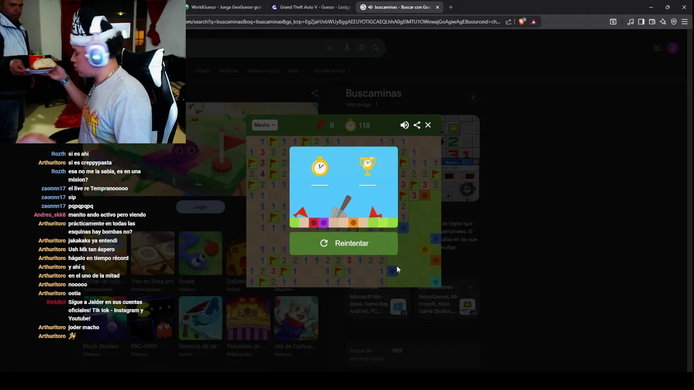Open the Medio difficulty dropdown
This screenshot has width=694, height=390.
pos(265,125)
